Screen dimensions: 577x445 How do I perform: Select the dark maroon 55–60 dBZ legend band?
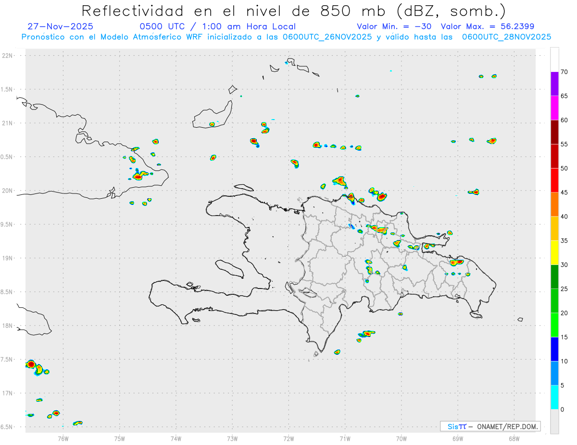pyautogui.click(x=554, y=132)
